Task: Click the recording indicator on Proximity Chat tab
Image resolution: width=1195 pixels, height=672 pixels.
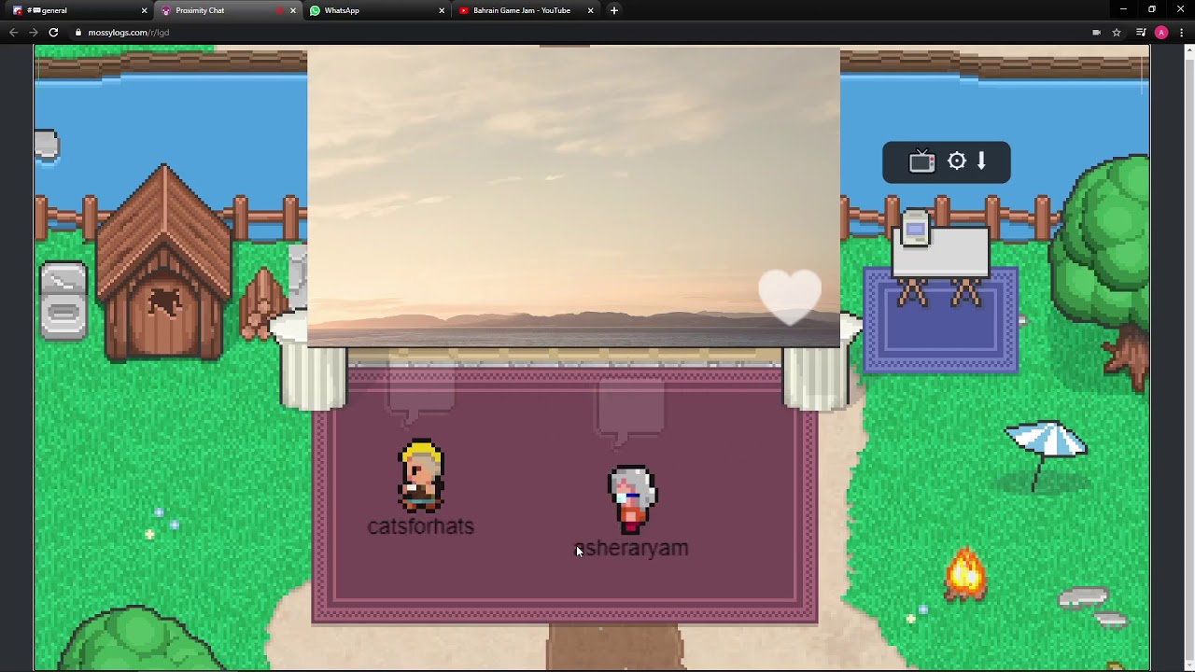Action: (279, 10)
